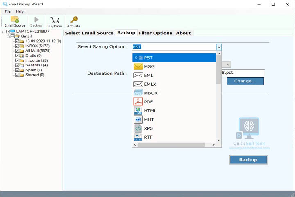Choose MBOX from the saving options list
This screenshot has width=295, height=197.
click(x=174, y=93)
